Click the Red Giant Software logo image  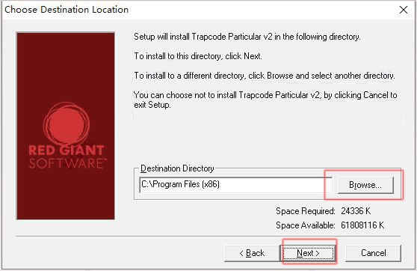(x=66, y=126)
